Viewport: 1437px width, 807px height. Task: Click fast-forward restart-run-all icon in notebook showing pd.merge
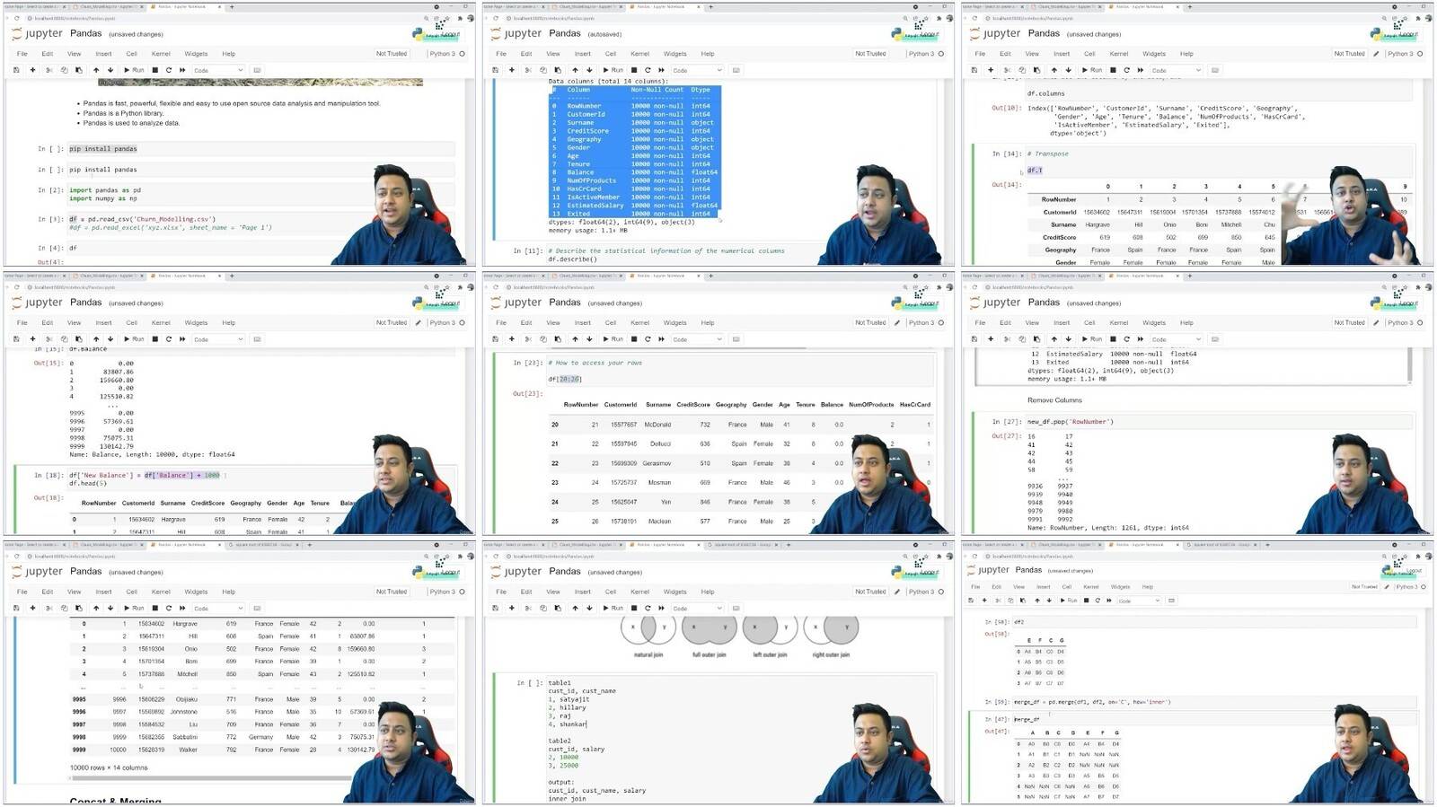tap(1107, 601)
